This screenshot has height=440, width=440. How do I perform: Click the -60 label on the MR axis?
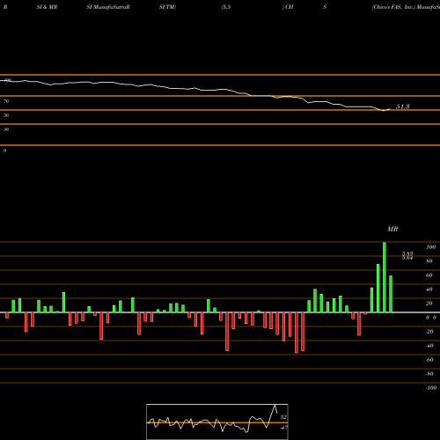tap(429, 360)
